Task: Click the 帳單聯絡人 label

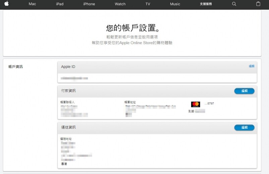Action: (67, 102)
